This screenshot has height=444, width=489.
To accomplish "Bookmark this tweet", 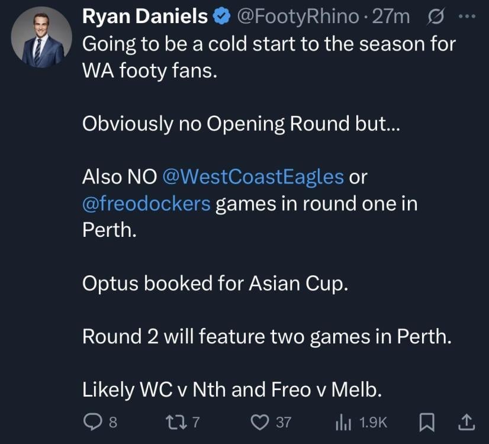I will 426,422.
